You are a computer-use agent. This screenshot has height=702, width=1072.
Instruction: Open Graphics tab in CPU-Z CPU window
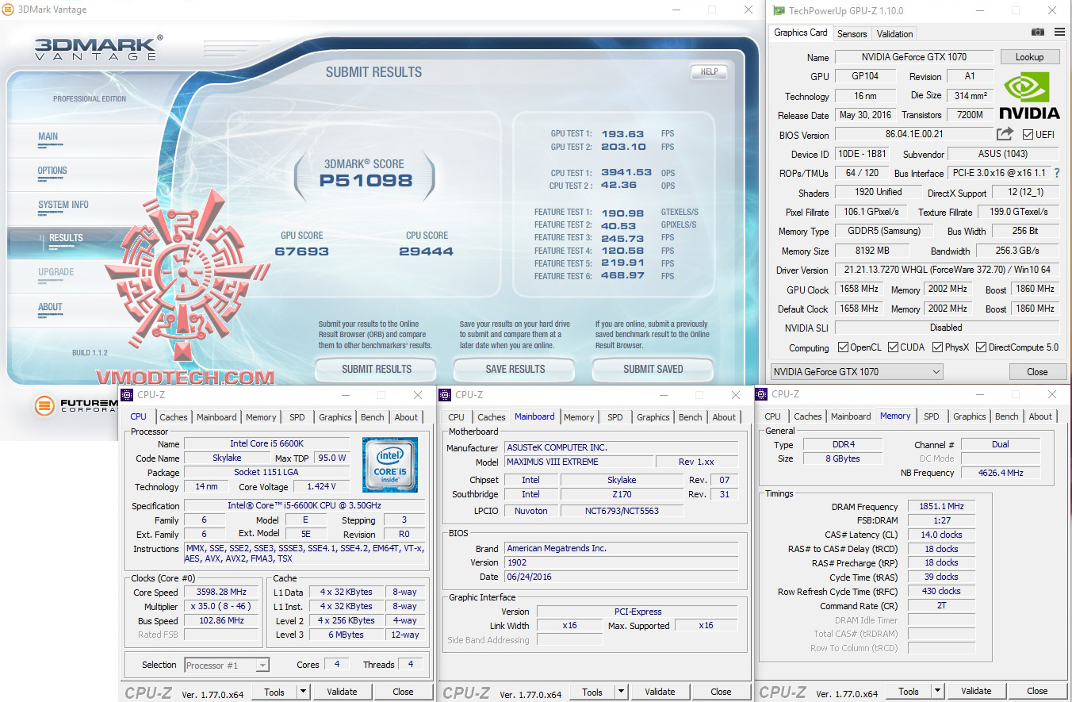tap(335, 417)
